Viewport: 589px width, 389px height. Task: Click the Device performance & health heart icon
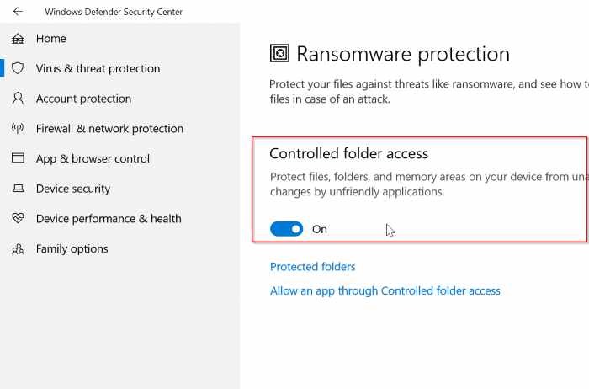(18, 219)
